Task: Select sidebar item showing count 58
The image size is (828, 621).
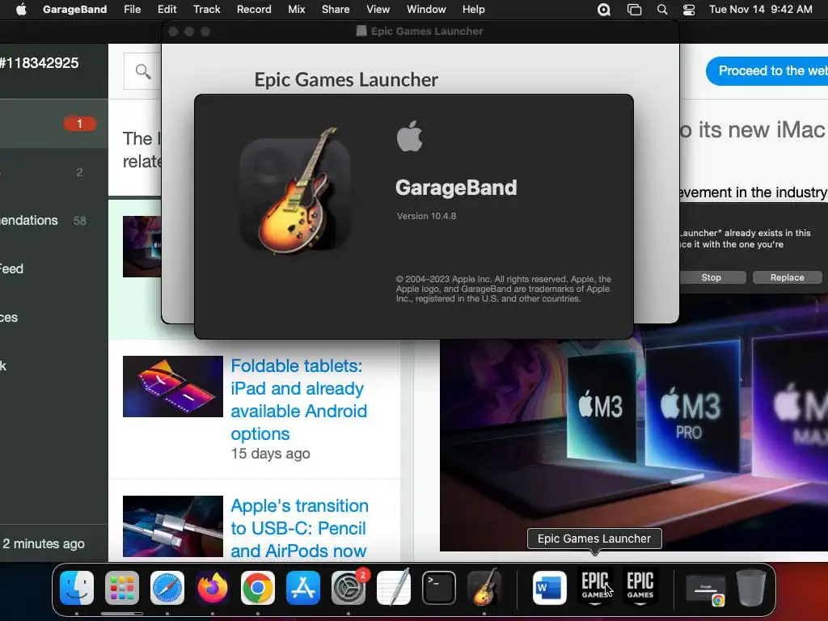Action: point(54,220)
